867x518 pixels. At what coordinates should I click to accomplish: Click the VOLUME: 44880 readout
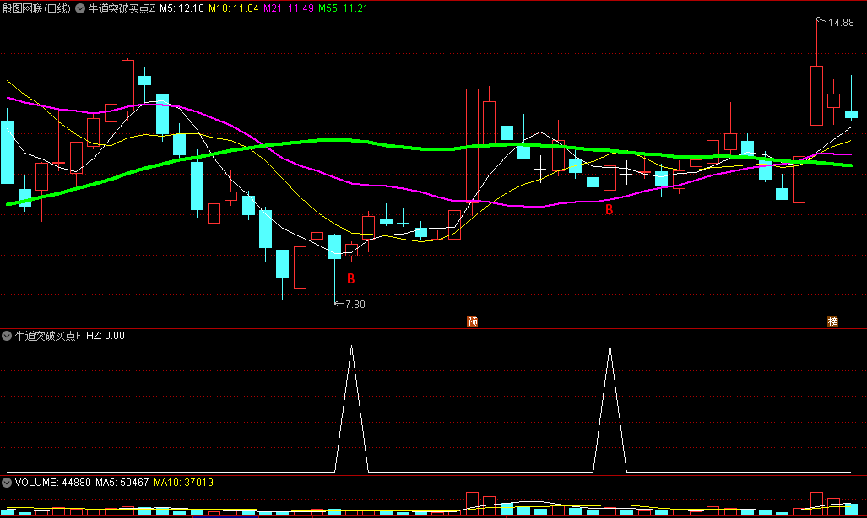pos(52,482)
